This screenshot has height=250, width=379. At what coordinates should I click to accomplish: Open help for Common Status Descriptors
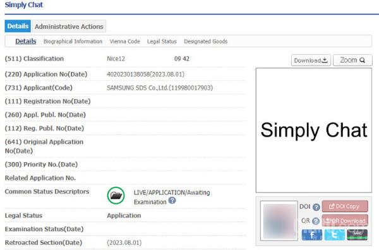pyautogui.click(x=172, y=201)
